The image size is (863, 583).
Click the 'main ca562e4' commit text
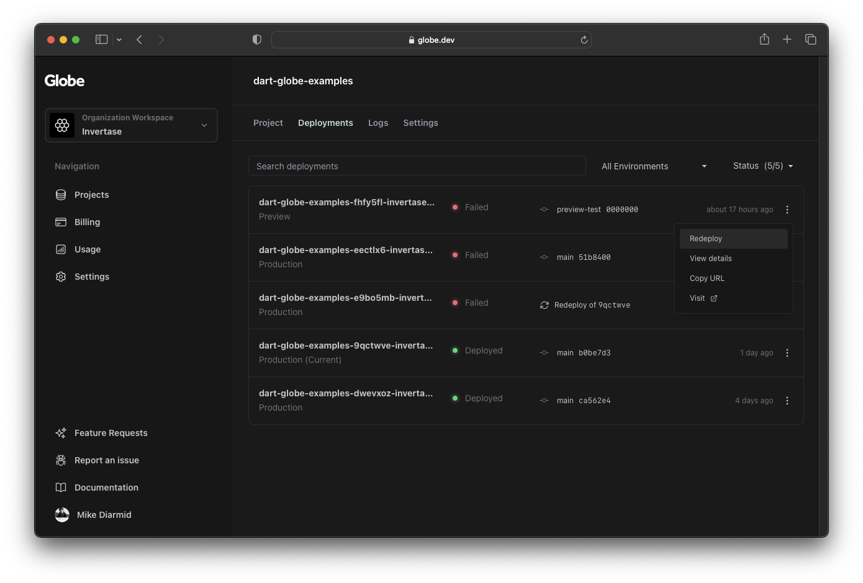584,401
